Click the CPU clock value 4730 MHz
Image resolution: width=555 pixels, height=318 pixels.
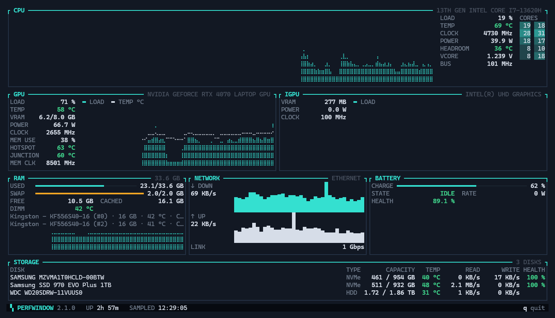498,33
